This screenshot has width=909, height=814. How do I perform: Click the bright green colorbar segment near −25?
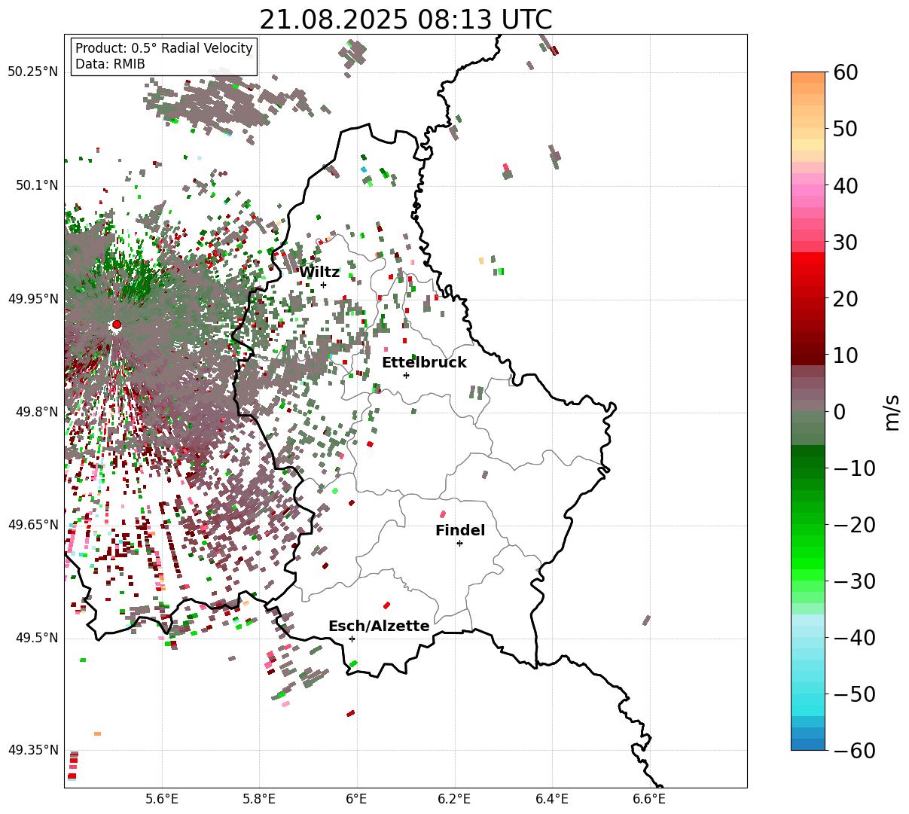(808, 553)
